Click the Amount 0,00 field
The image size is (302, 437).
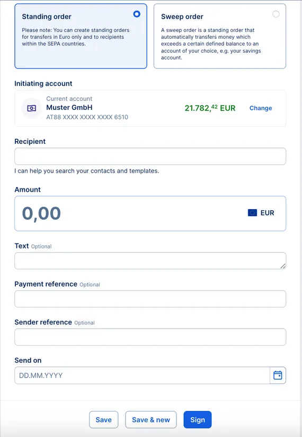(150, 213)
